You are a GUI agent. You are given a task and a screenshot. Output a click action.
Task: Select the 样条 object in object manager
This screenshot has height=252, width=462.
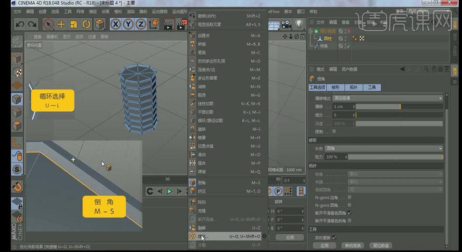324,46
